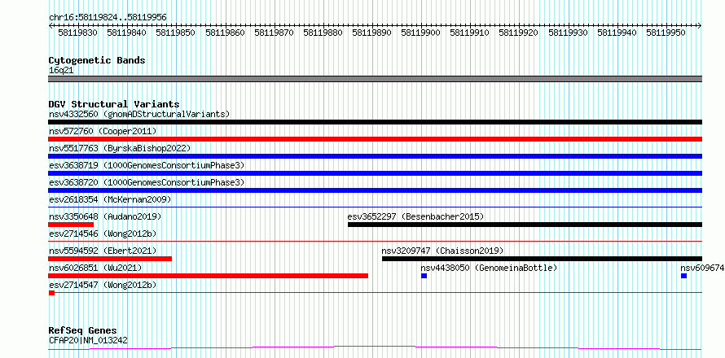Click the nsv4332560 gnomADStructuralVariants label

(x=139, y=114)
